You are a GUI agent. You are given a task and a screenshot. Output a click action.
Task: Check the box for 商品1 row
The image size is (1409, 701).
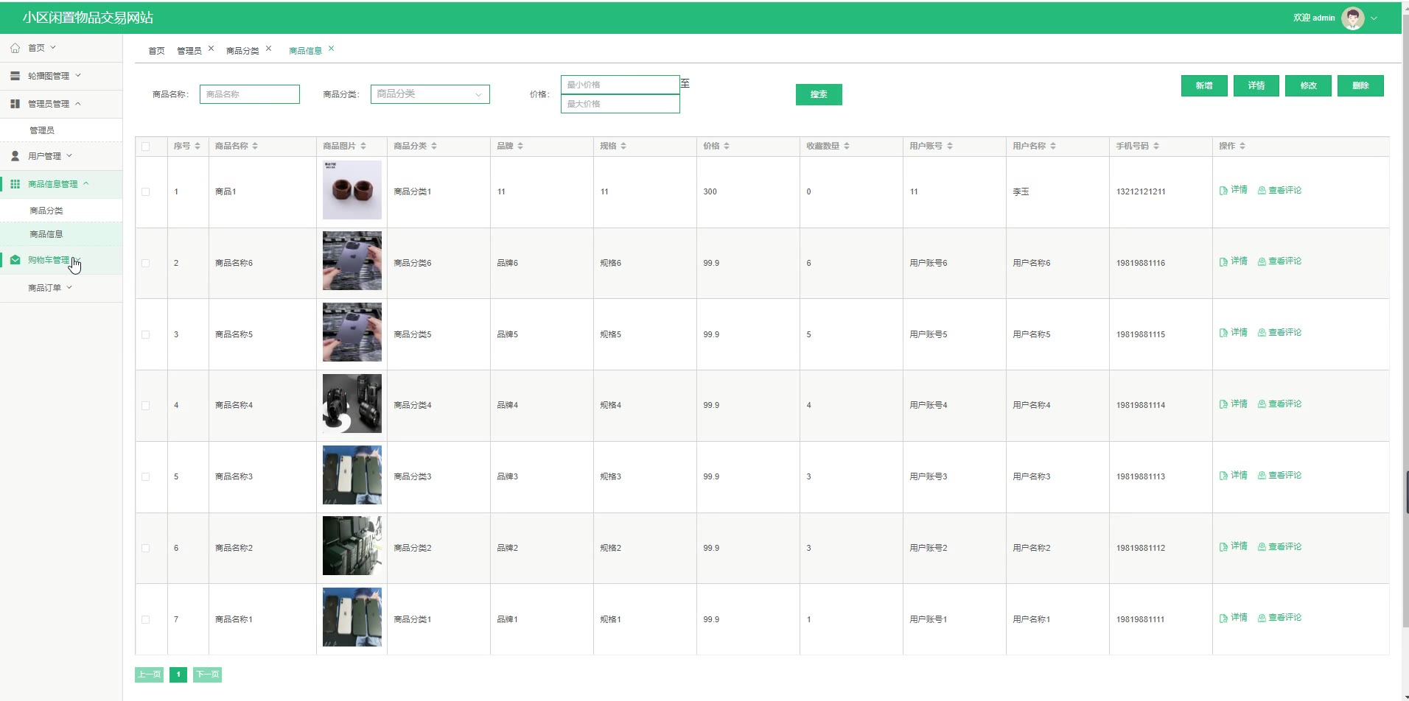145,192
